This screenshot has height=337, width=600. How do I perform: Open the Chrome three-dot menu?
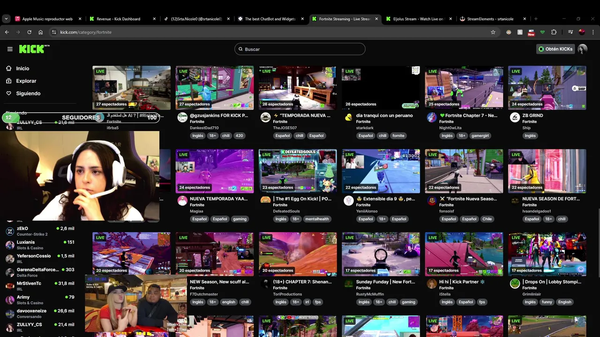593,32
